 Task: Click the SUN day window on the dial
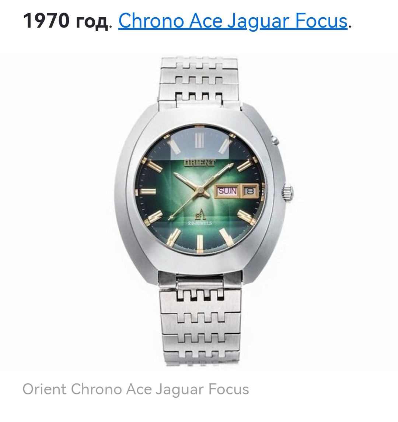click(227, 191)
